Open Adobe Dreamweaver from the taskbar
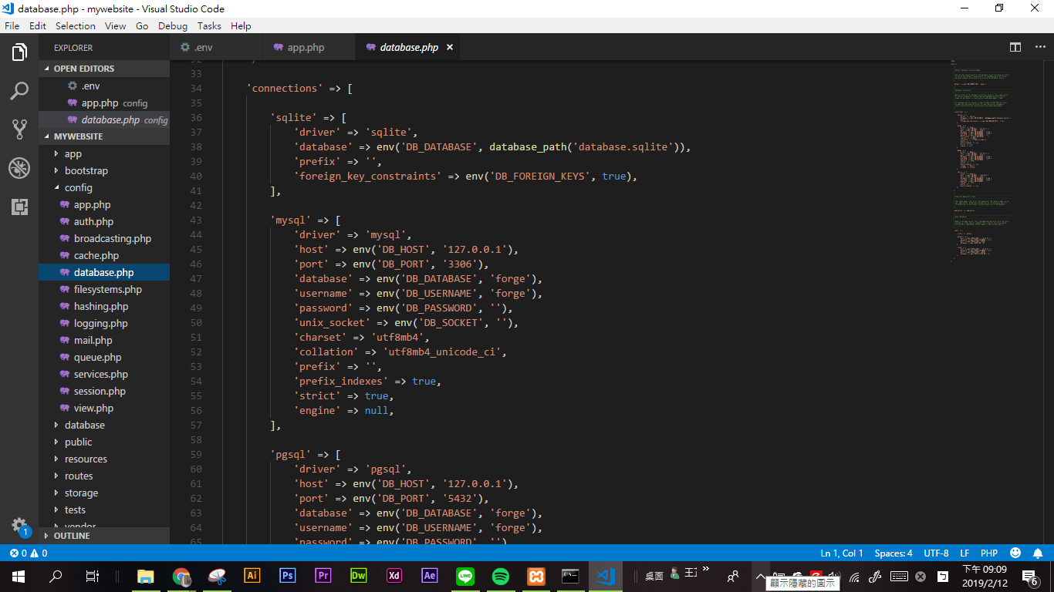Image resolution: width=1054 pixels, height=592 pixels. click(x=358, y=576)
